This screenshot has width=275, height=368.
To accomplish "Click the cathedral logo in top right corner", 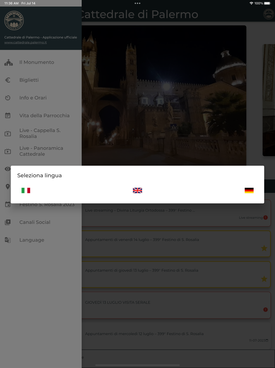I will (x=268, y=14).
